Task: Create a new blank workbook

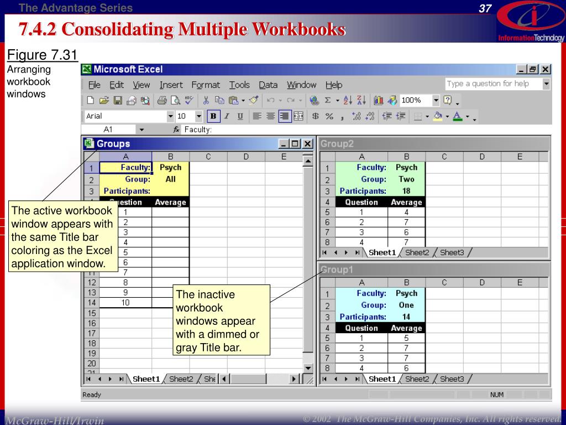Action: coord(91,101)
